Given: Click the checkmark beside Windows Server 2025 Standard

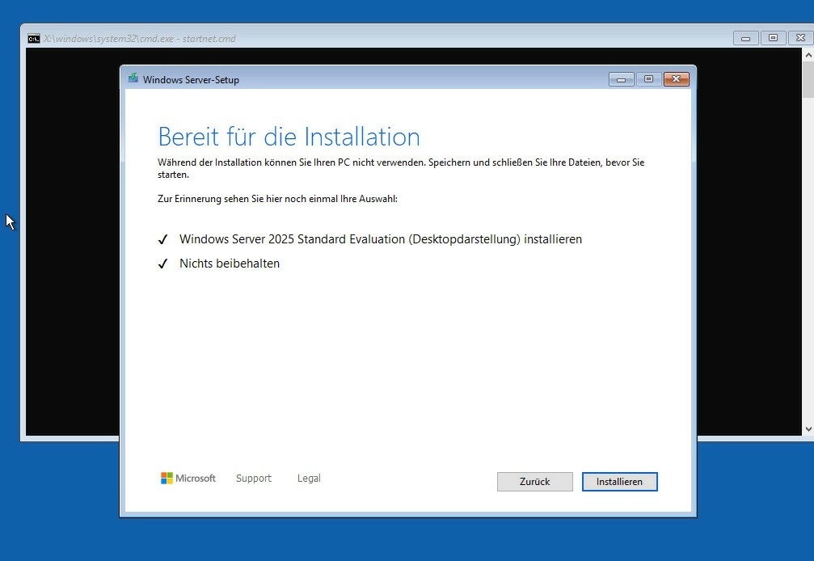Looking at the screenshot, I should point(163,239).
